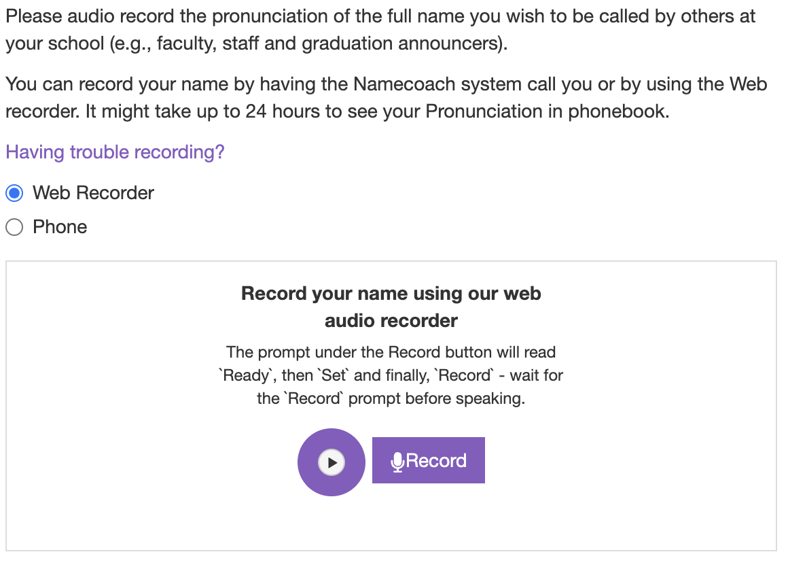Click the Record your name heading
Image resolution: width=788 pixels, height=567 pixels.
pos(391,306)
